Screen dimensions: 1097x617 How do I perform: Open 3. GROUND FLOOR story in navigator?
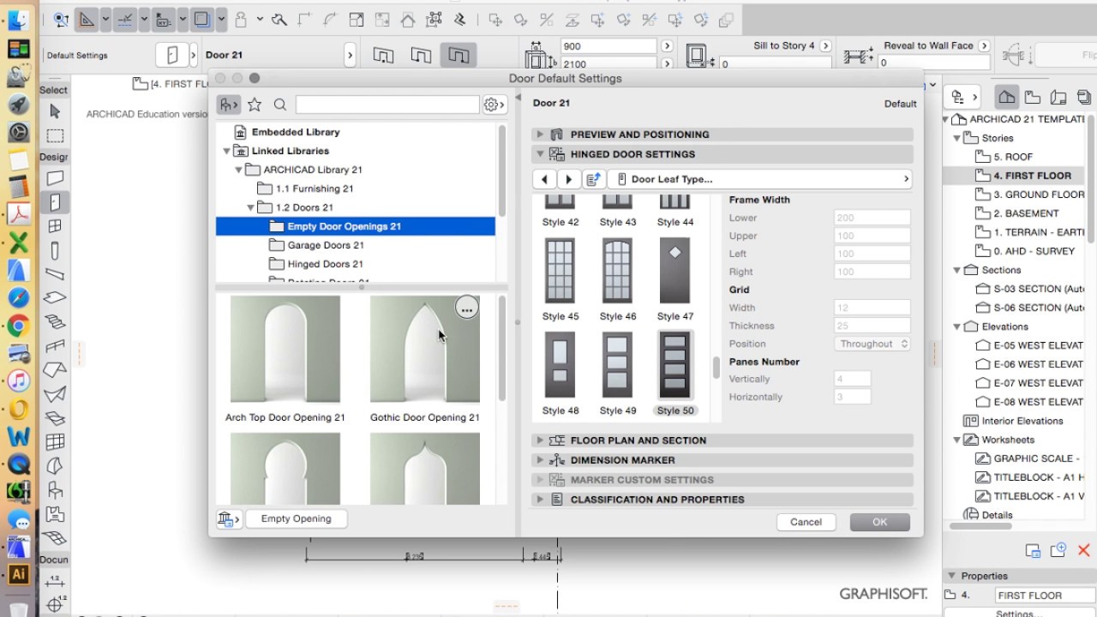[x=1038, y=195]
